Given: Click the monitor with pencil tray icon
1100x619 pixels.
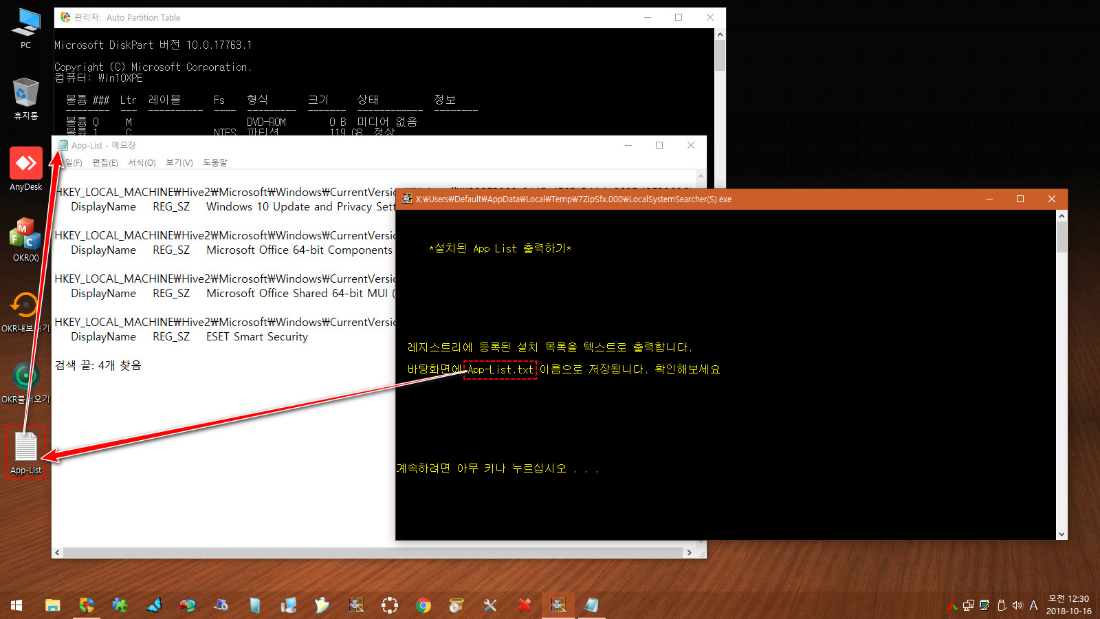Looking at the screenshot, I should point(985,605).
